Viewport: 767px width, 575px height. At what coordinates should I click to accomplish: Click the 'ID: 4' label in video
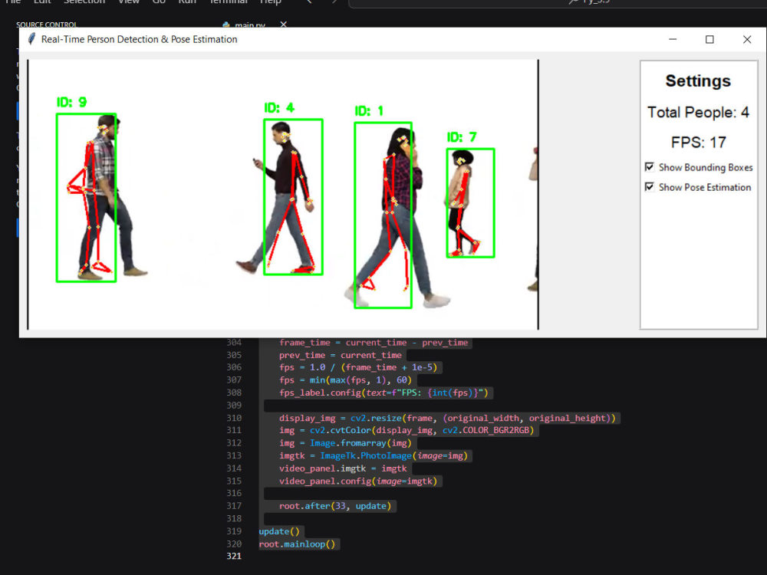279,107
